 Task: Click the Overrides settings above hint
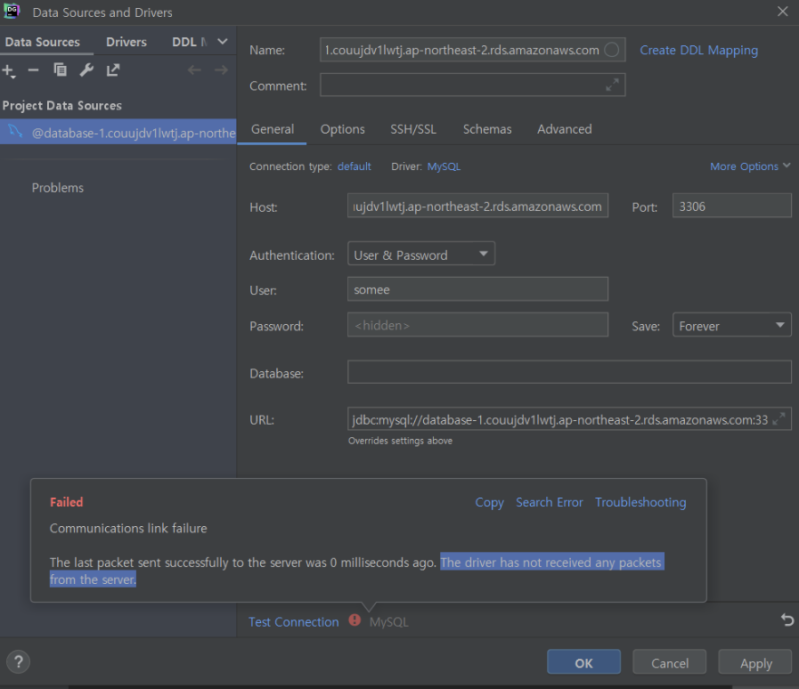pyautogui.click(x=400, y=441)
